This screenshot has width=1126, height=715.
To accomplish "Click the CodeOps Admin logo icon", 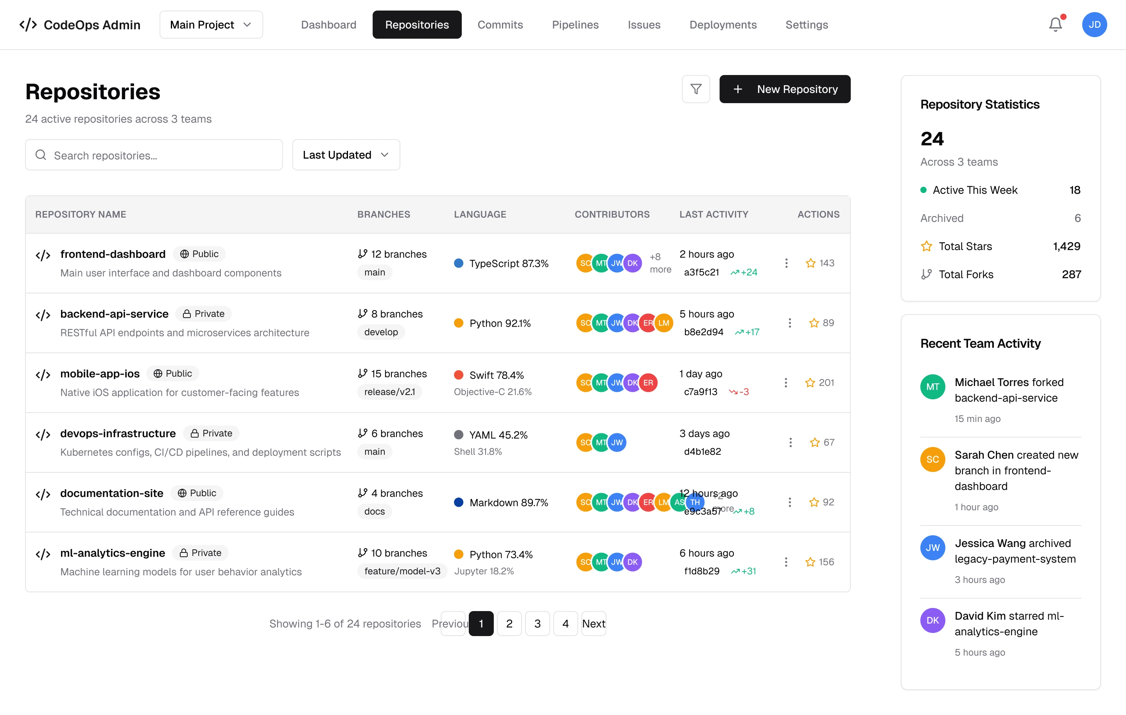I will coord(28,24).
